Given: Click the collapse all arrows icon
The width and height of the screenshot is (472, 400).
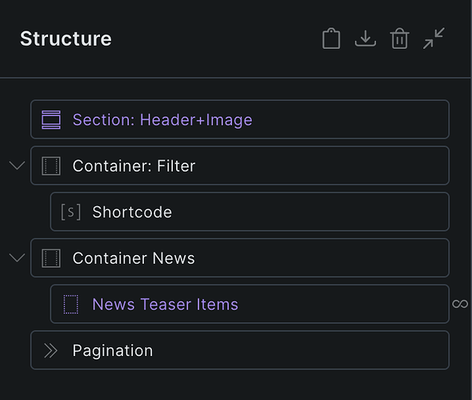Looking at the screenshot, I should [x=434, y=38].
